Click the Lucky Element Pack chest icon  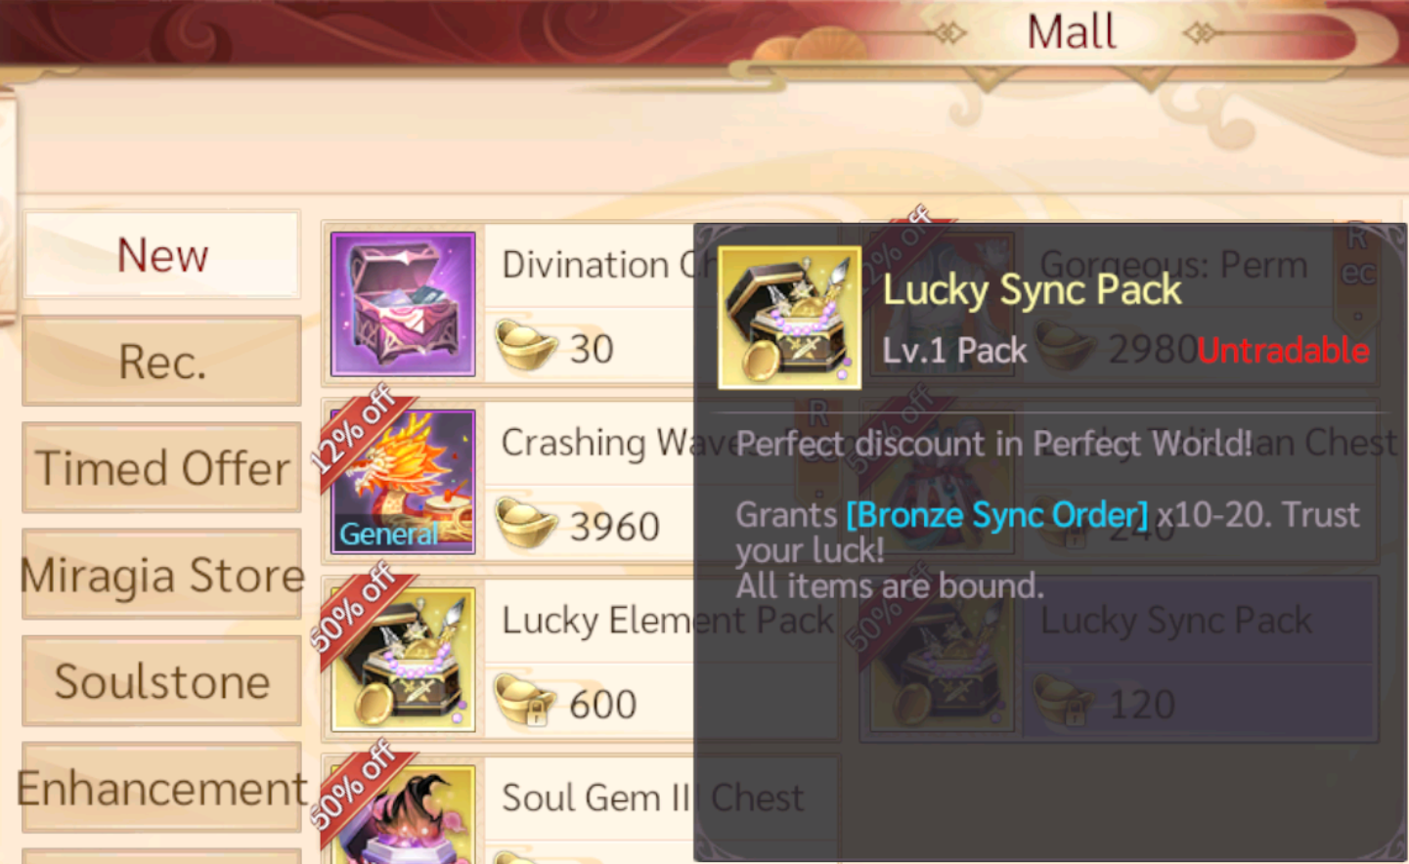403,660
